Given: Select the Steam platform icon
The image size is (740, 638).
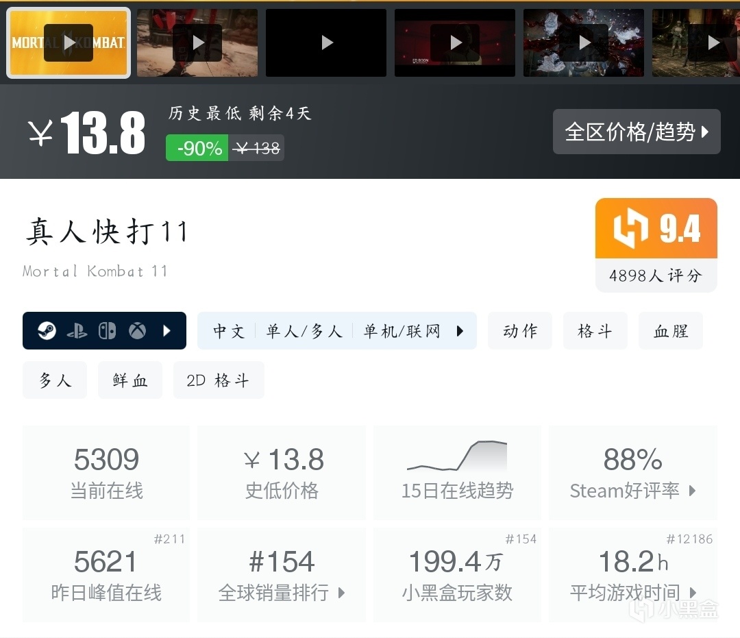Looking at the screenshot, I should [47, 331].
